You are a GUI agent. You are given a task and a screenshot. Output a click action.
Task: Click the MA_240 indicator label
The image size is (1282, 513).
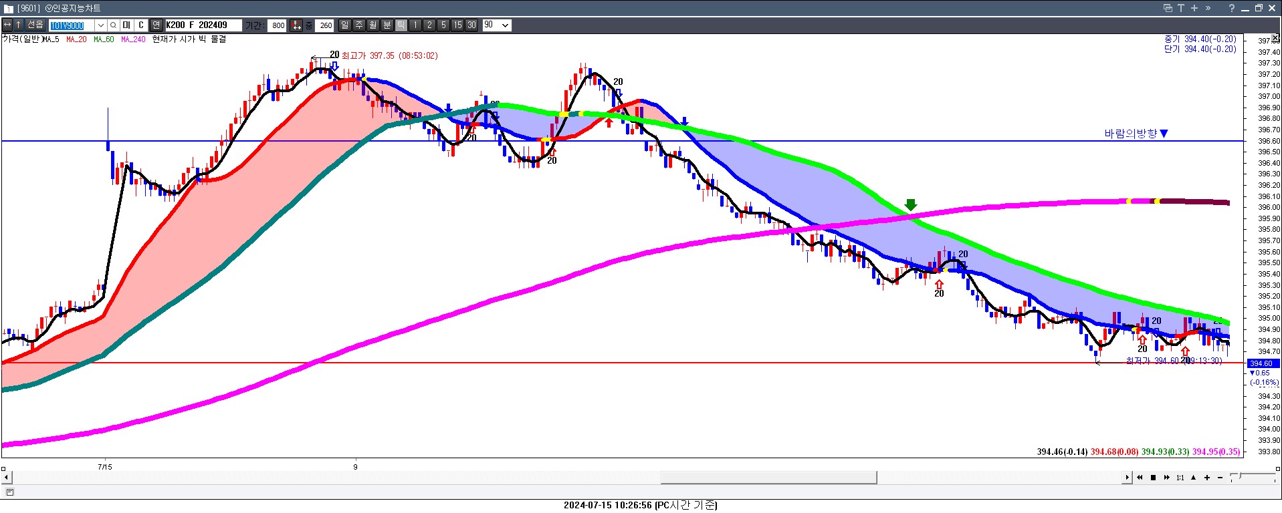tap(133, 39)
